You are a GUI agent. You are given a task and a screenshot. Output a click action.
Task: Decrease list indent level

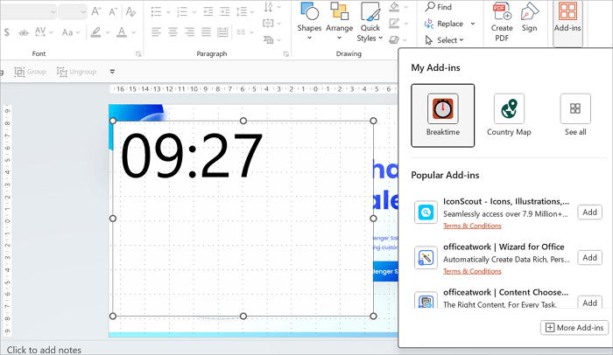coord(208,11)
